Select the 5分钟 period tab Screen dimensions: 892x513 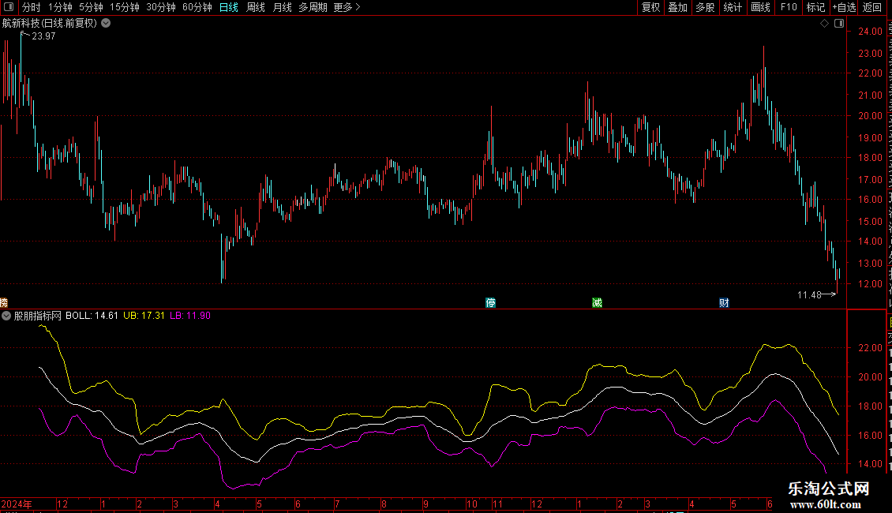[x=91, y=7]
